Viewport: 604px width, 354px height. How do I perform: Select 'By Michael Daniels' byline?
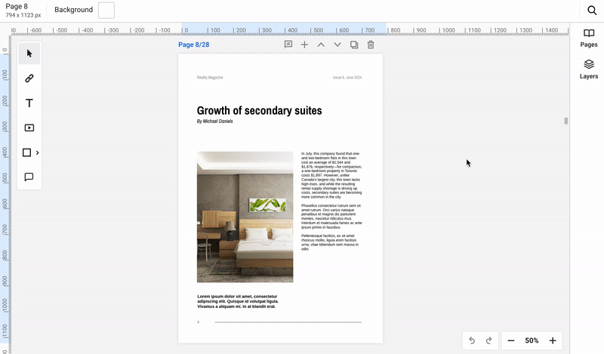click(214, 122)
